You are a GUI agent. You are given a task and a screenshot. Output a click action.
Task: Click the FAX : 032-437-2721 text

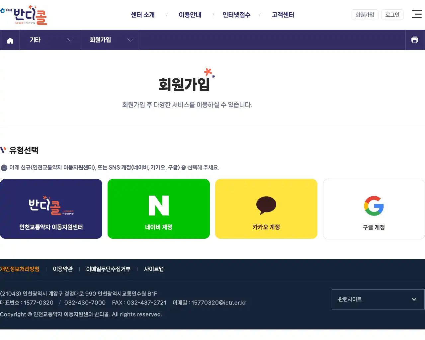(x=139, y=303)
